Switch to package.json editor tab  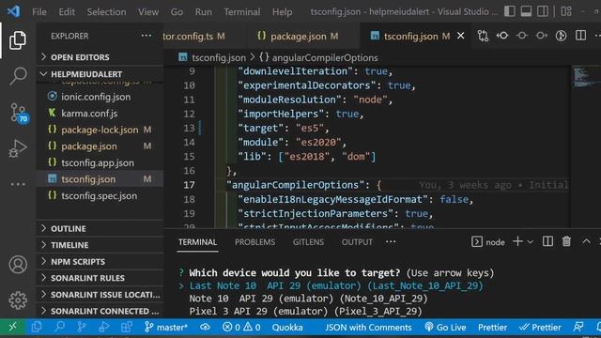coord(302,36)
